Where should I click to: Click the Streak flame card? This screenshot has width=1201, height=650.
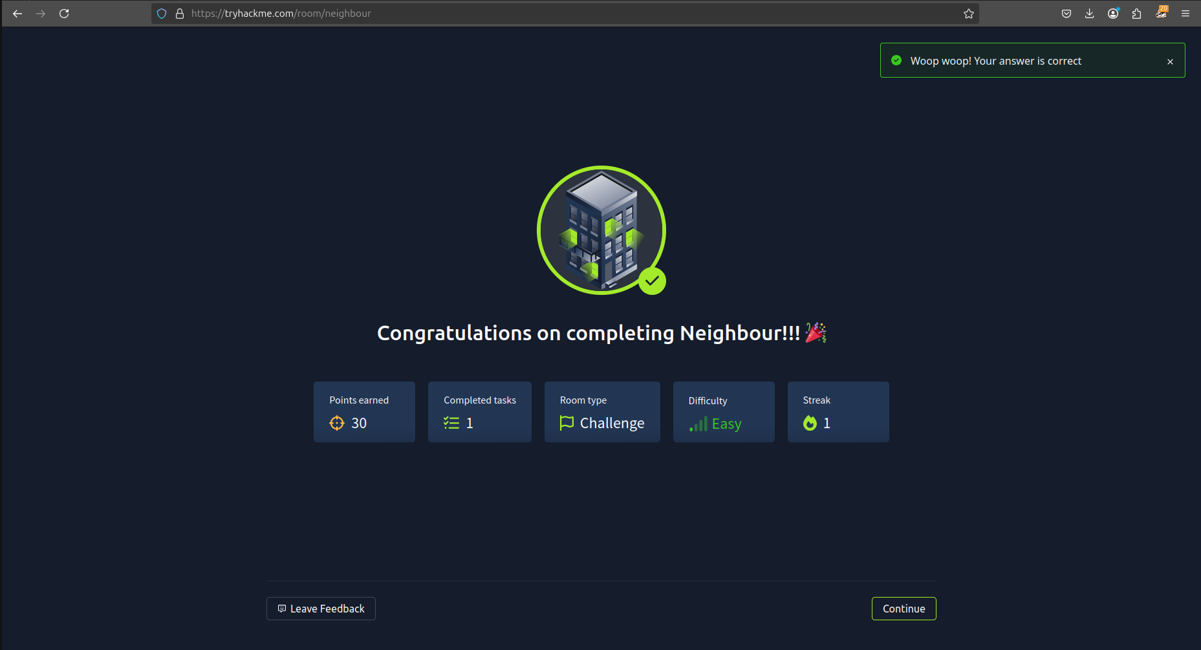click(838, 412)
